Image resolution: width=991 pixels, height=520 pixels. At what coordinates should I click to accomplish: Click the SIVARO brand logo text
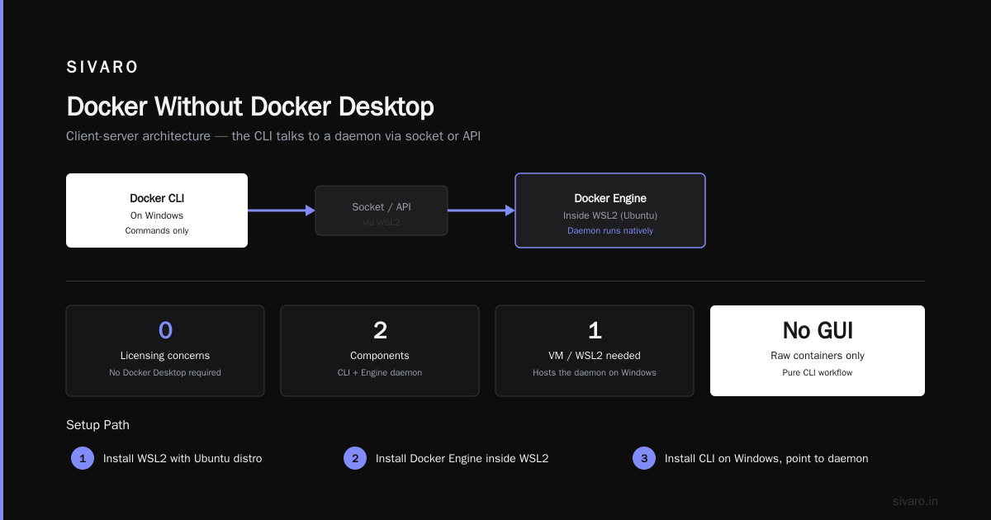point(102,67)
